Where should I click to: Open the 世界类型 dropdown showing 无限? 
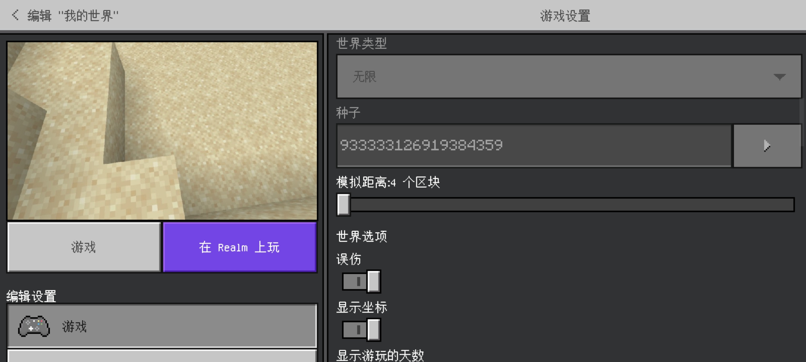click(569, 77)
